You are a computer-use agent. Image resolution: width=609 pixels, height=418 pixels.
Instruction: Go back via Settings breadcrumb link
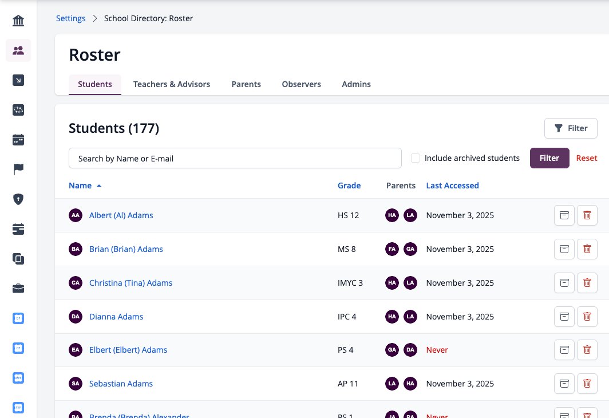pos(71,18)
